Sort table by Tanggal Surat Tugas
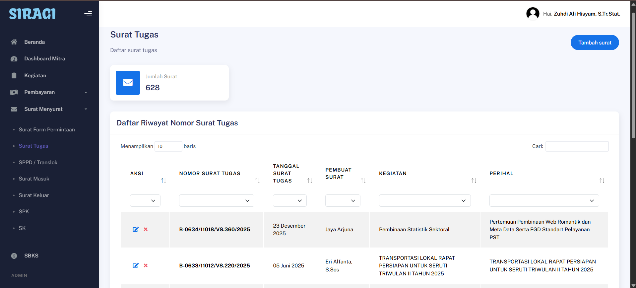The image size is (636, 288). tap(310, 180)
